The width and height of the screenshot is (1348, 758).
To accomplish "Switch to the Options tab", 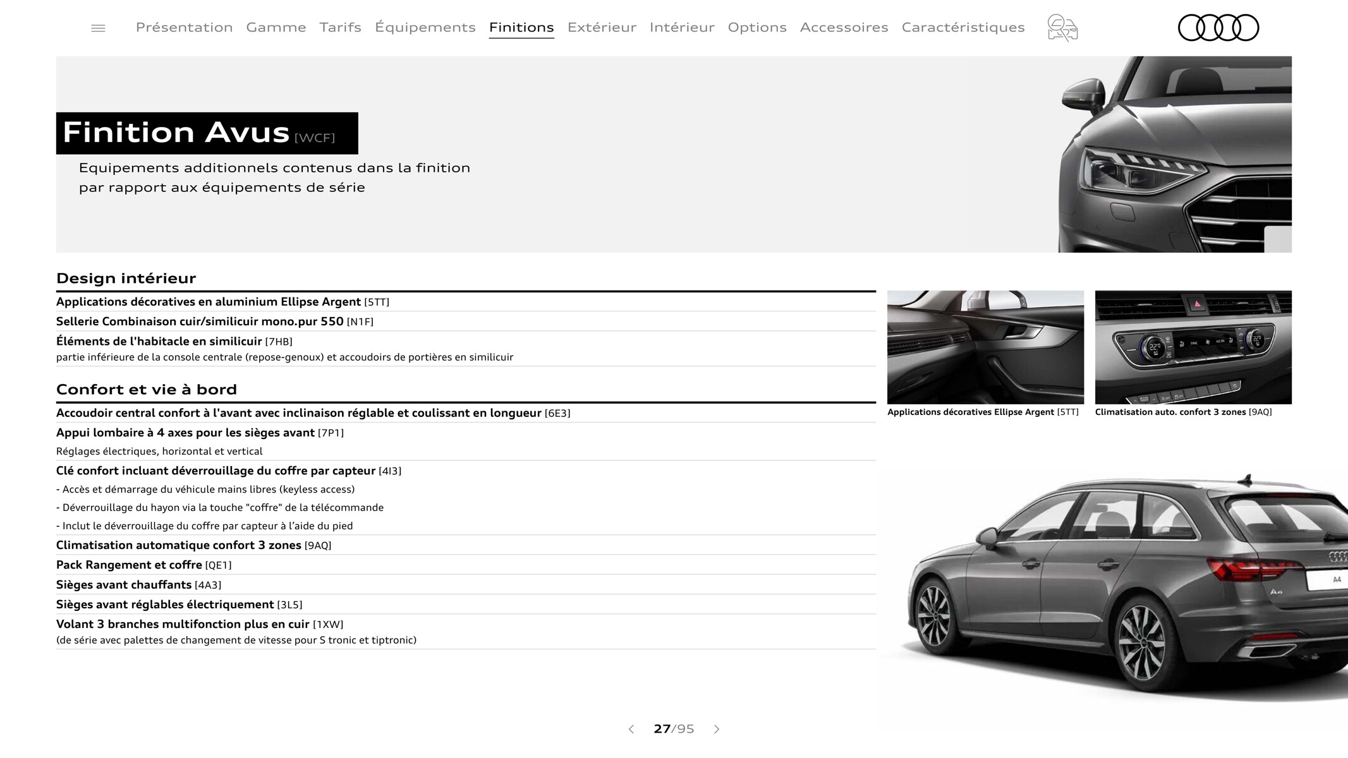I will [x=757, y=27].
